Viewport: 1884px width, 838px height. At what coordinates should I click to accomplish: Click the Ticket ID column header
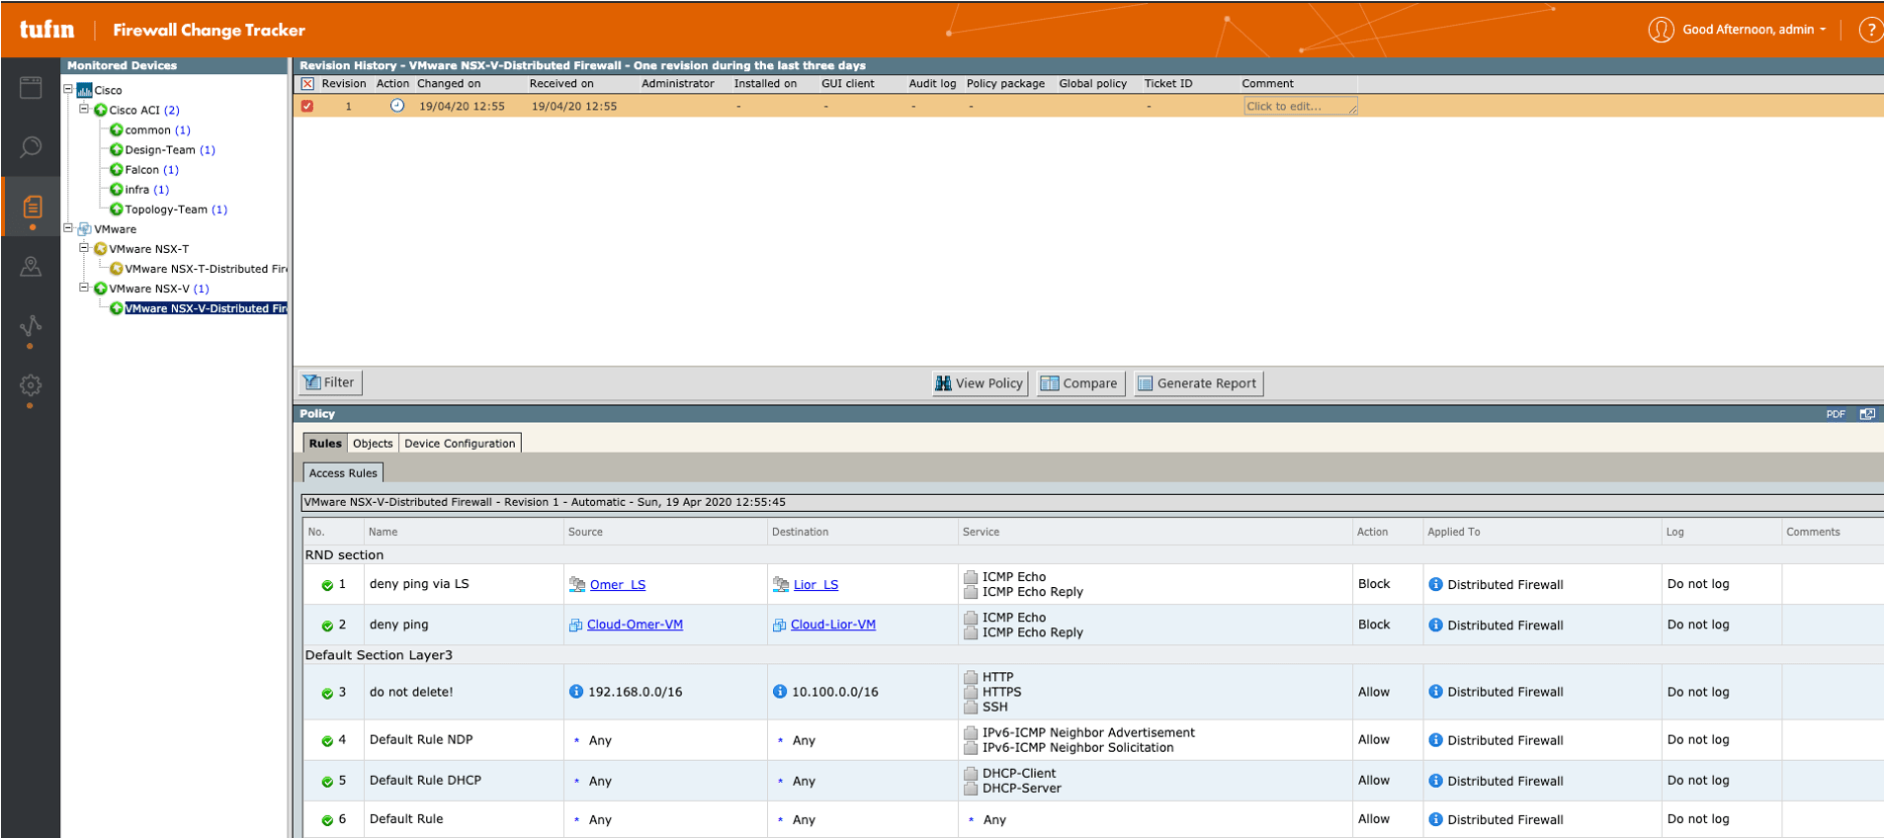point(1168,84)
